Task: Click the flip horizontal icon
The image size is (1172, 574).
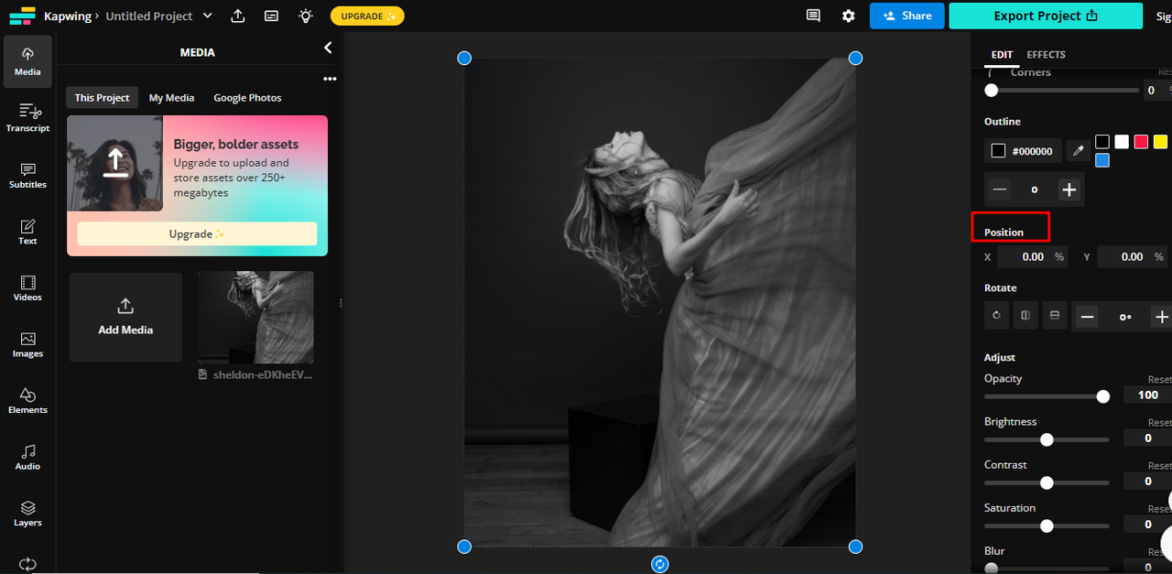Action: 1025,316
